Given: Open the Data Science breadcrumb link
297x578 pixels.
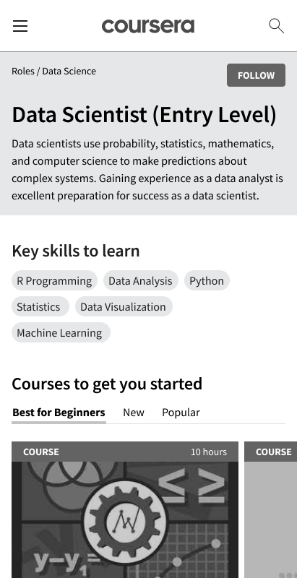Looking at the screenshot, I should [69, 71].
